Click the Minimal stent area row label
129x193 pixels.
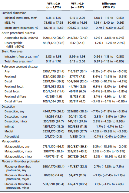pos(21,18)
